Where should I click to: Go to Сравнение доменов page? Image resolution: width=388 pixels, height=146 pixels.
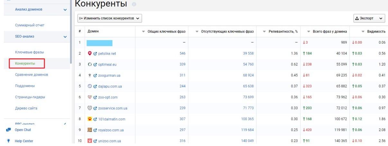pyautogui.click(x=32, y=75)
